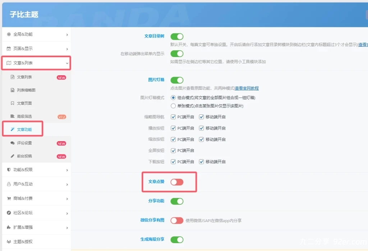This screenshot has height=251, width=368.
Task: Click the 扩展&增强 puzzle icon
Action: [9, 227]
